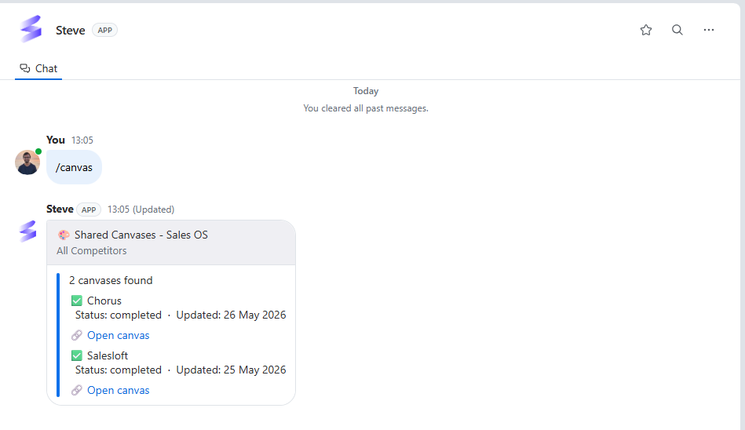This screenshot has width=745, height=430.
Task: Click the Steve app logo in header
Action: [x=31, y=29]
